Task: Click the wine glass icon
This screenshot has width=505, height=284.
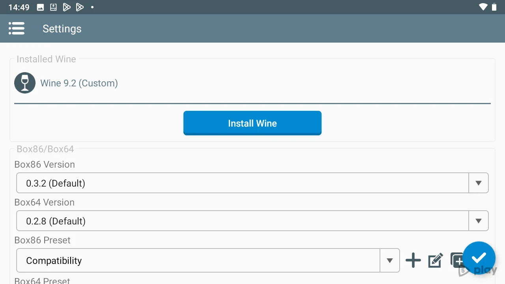Action: pos(25,83)
